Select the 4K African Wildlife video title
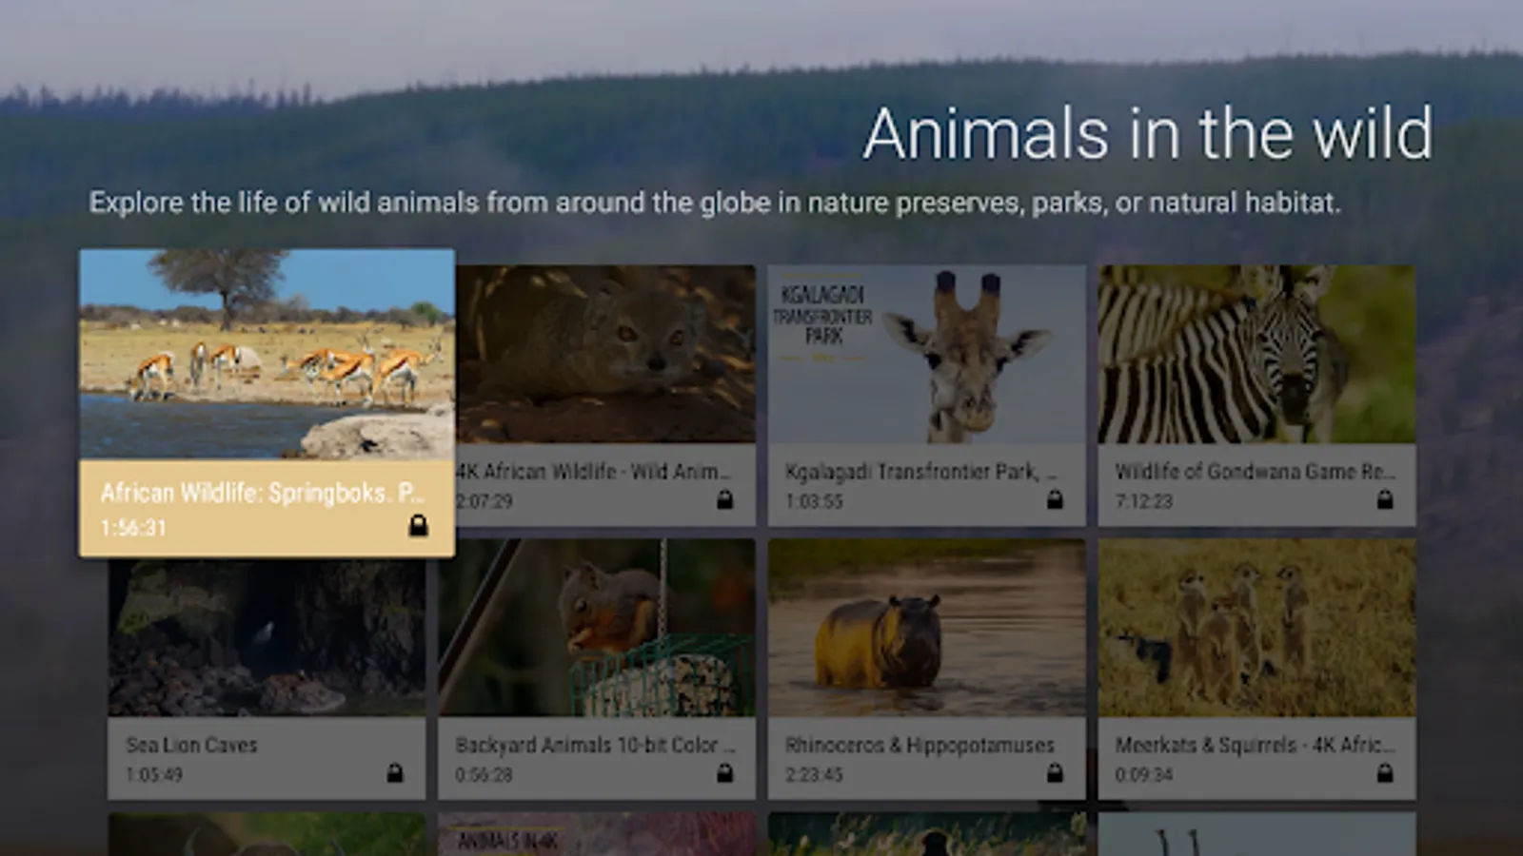1523x856 pixels. click(x=594, y=472)
